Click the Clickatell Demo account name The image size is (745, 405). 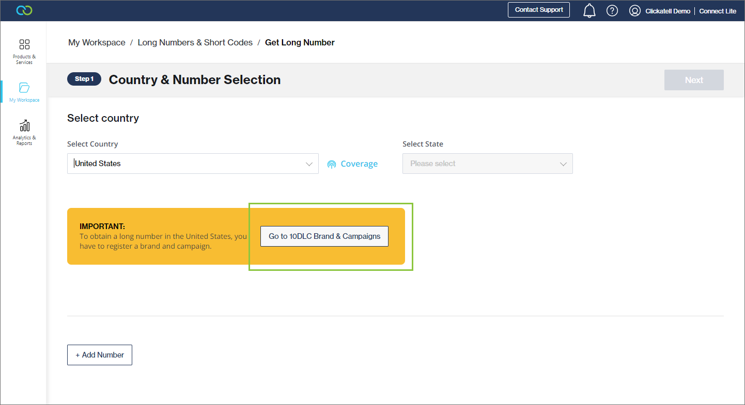[x=668, y=11]
